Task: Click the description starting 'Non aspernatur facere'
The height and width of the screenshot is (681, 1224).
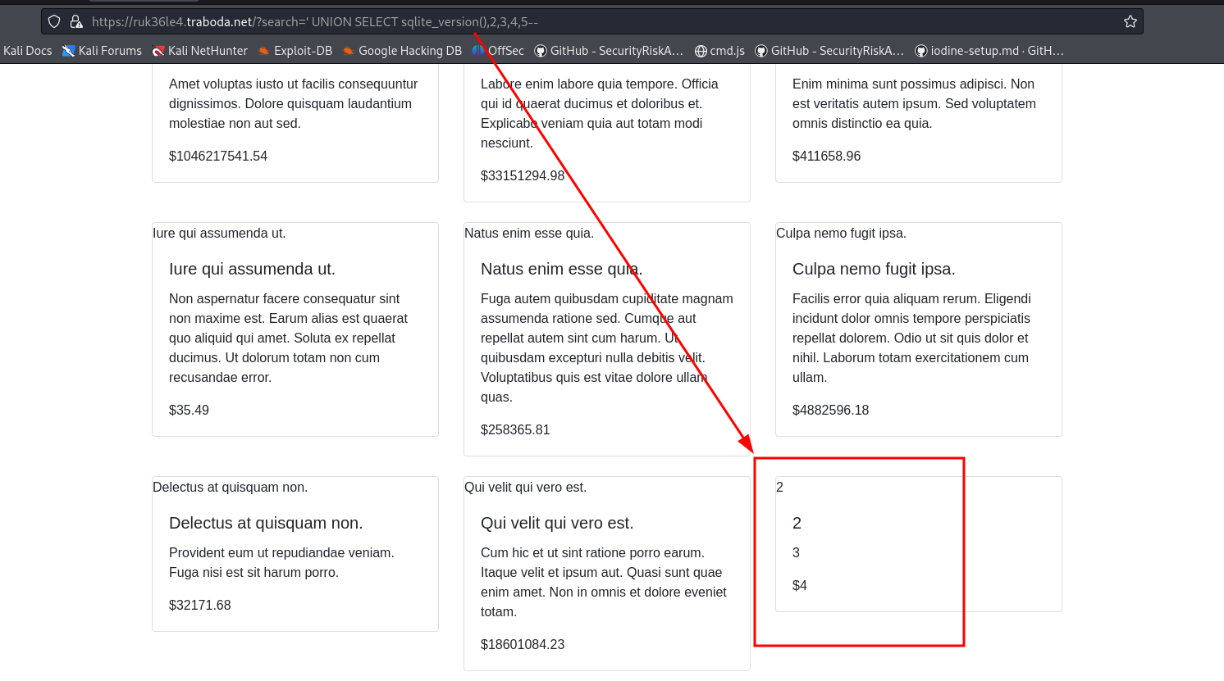Action: (288, 338)
